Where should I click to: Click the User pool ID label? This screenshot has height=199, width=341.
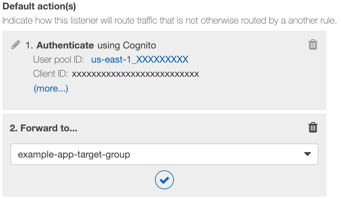[x=58, y=59]
